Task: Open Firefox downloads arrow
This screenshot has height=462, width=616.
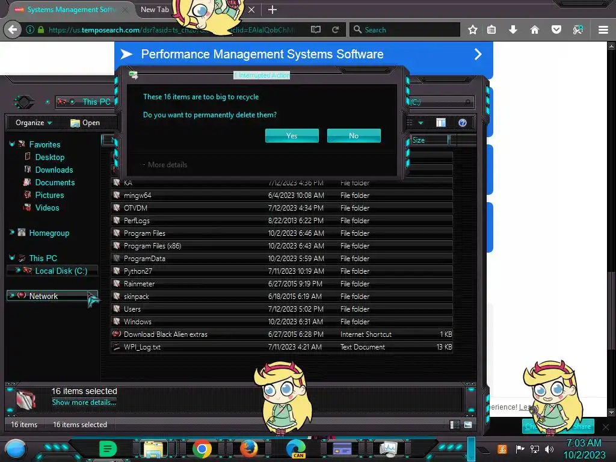Action: 513,29
